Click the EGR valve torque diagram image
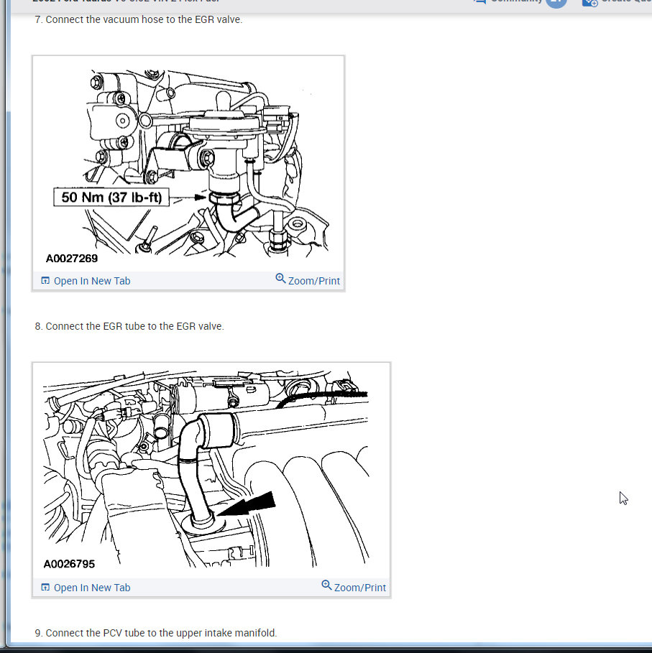652x653 pixels. click(x=188, y=164)
